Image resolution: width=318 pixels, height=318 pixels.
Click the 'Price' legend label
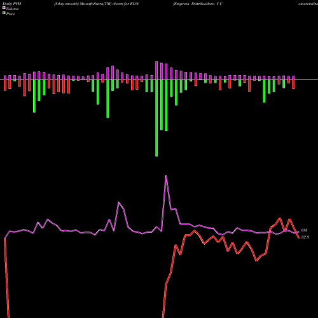[x=10, y=14]
